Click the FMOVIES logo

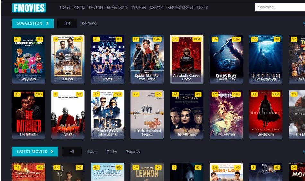pyautogui.click(x=29, y=8)
